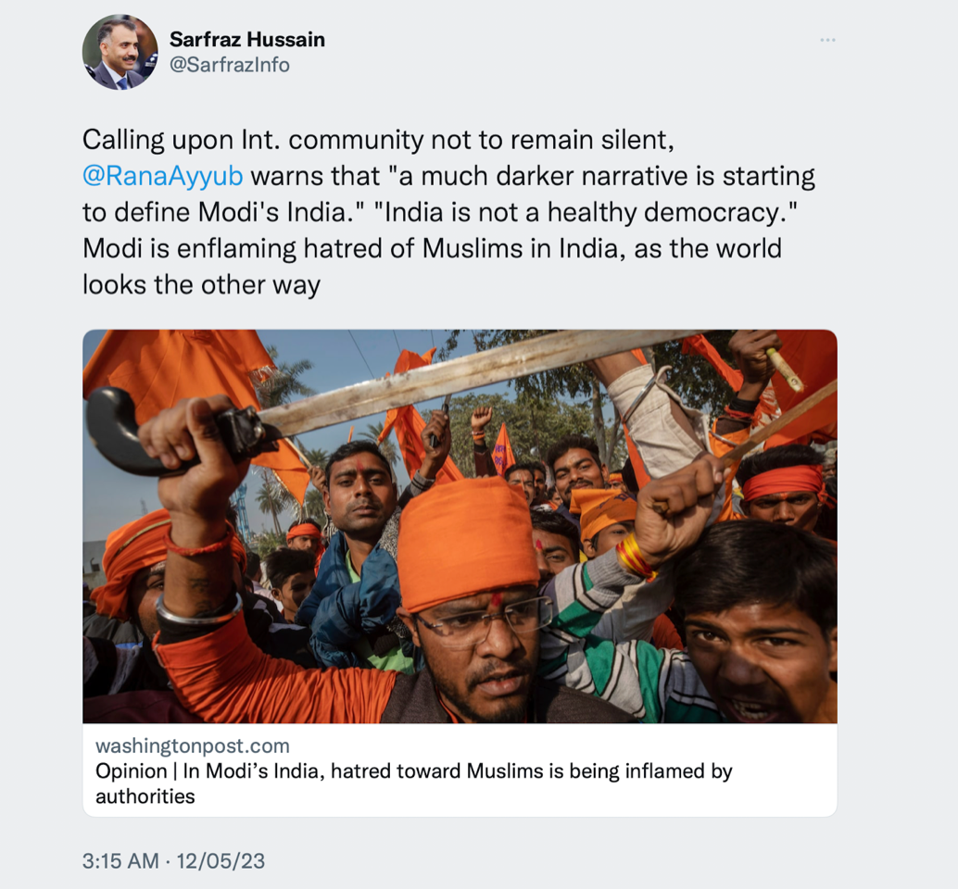Open the article preview photo of the crowd

460,526
